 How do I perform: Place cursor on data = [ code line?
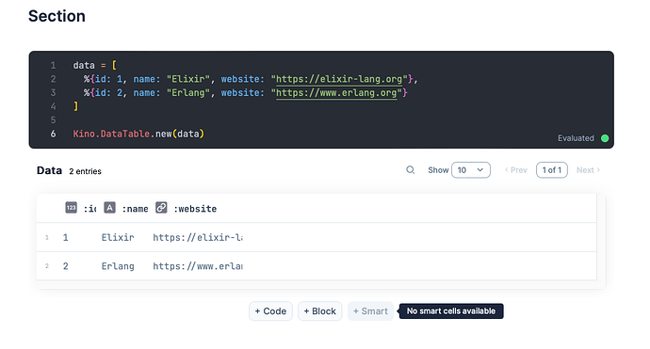click(95, 66)
